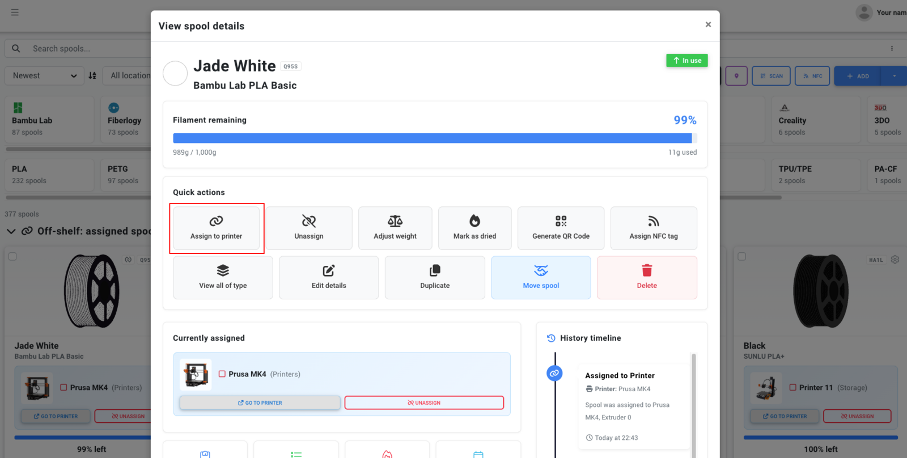
Task: Click GO TO PRINTER on Jade White card
Action: click(x=56, y=416)
